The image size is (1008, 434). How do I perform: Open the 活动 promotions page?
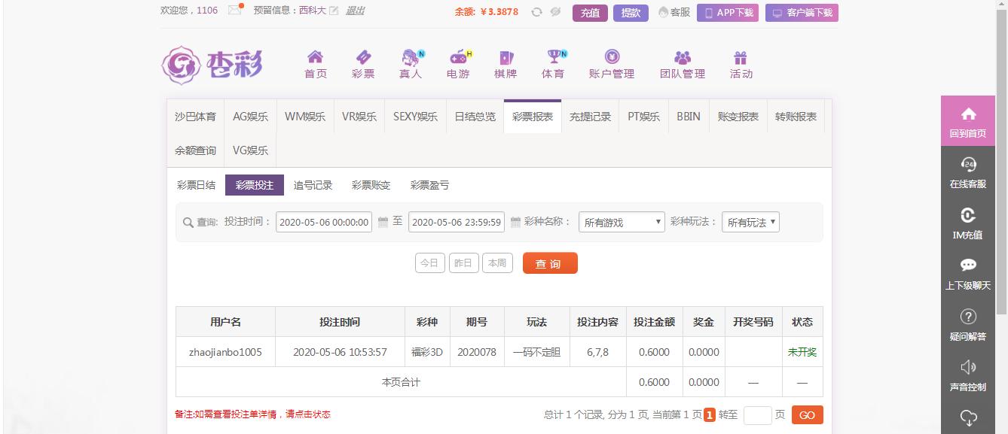(x=742, y=64)
